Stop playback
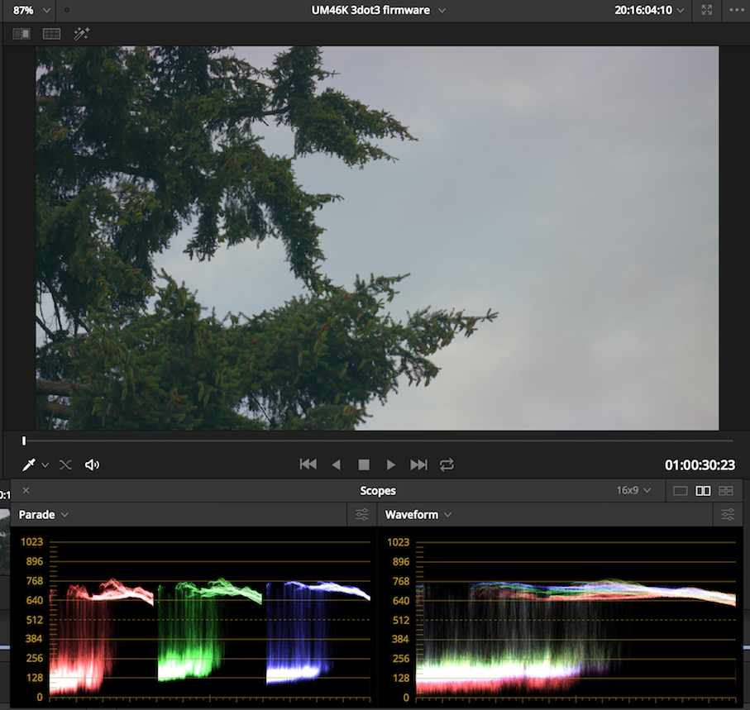Screen dimensions: 750x710 click(x=364, y=465)
